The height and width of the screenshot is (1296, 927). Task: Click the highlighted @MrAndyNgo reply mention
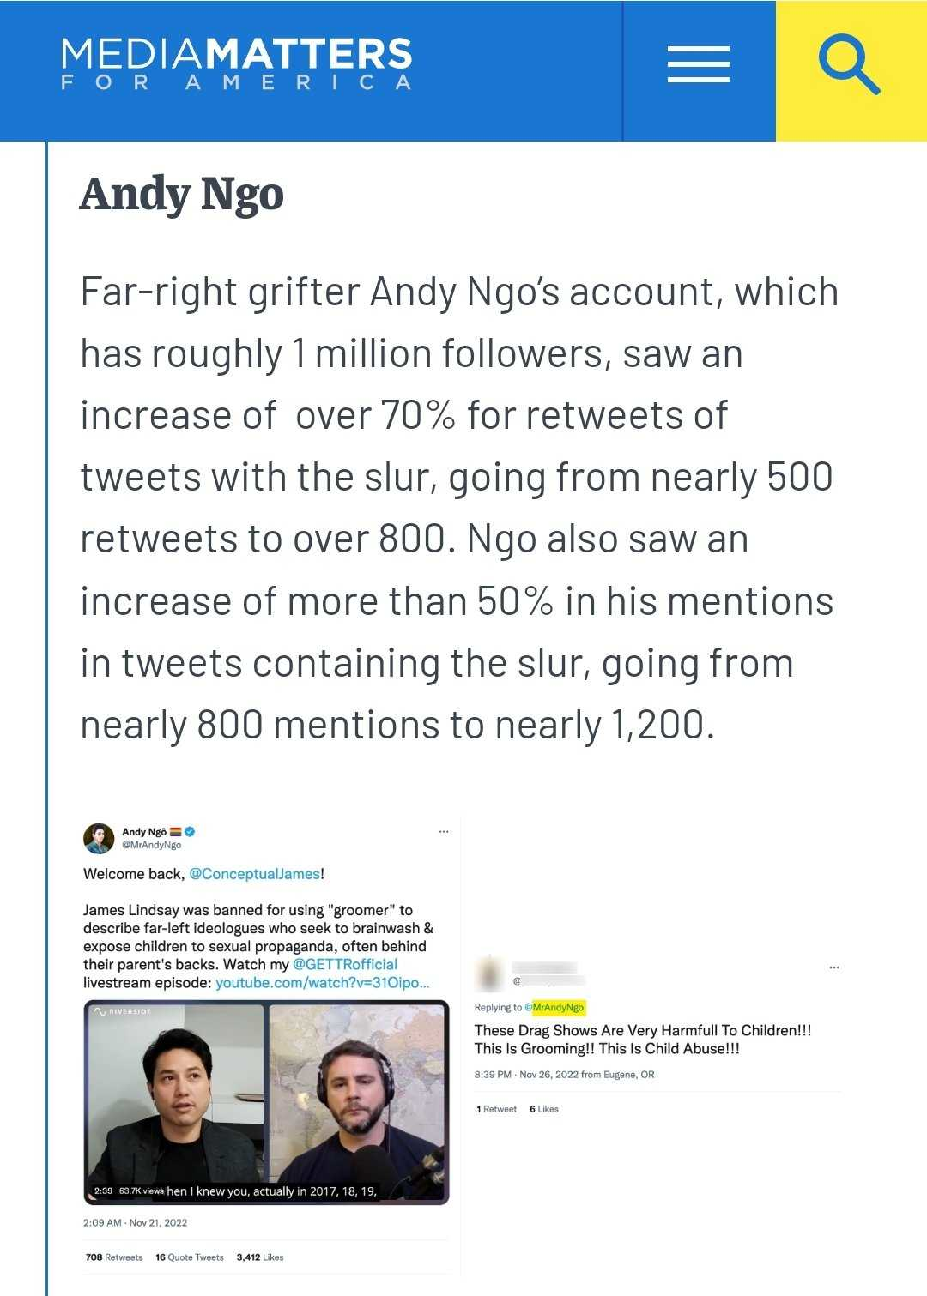point(558,1007)
